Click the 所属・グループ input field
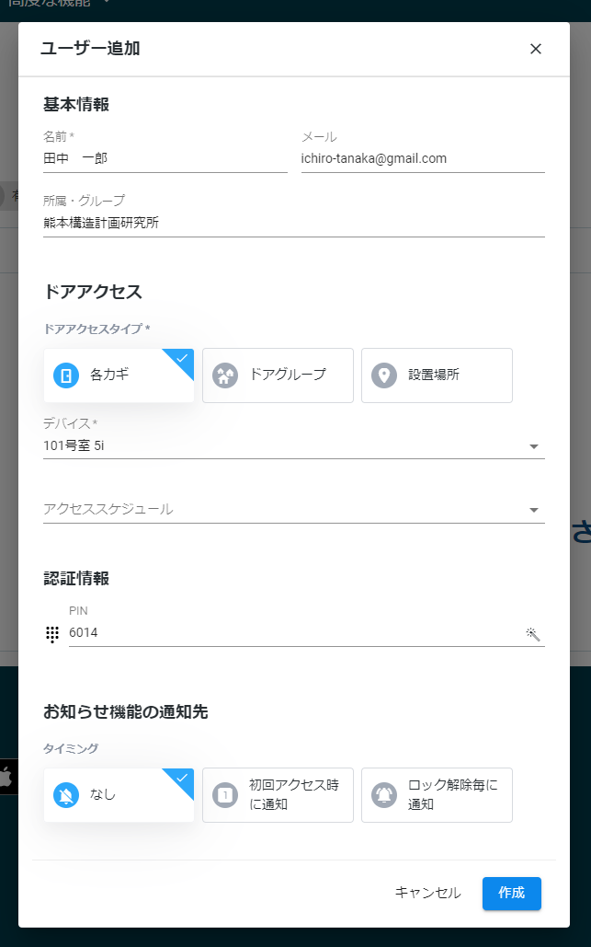The height and width of the screenshot is (947, 591). tap(294, 223)
